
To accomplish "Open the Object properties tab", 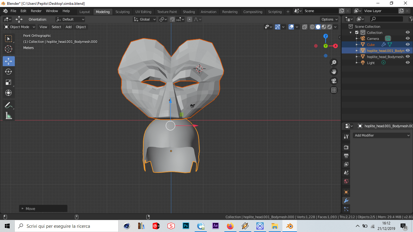I will (x=346, y=192).
